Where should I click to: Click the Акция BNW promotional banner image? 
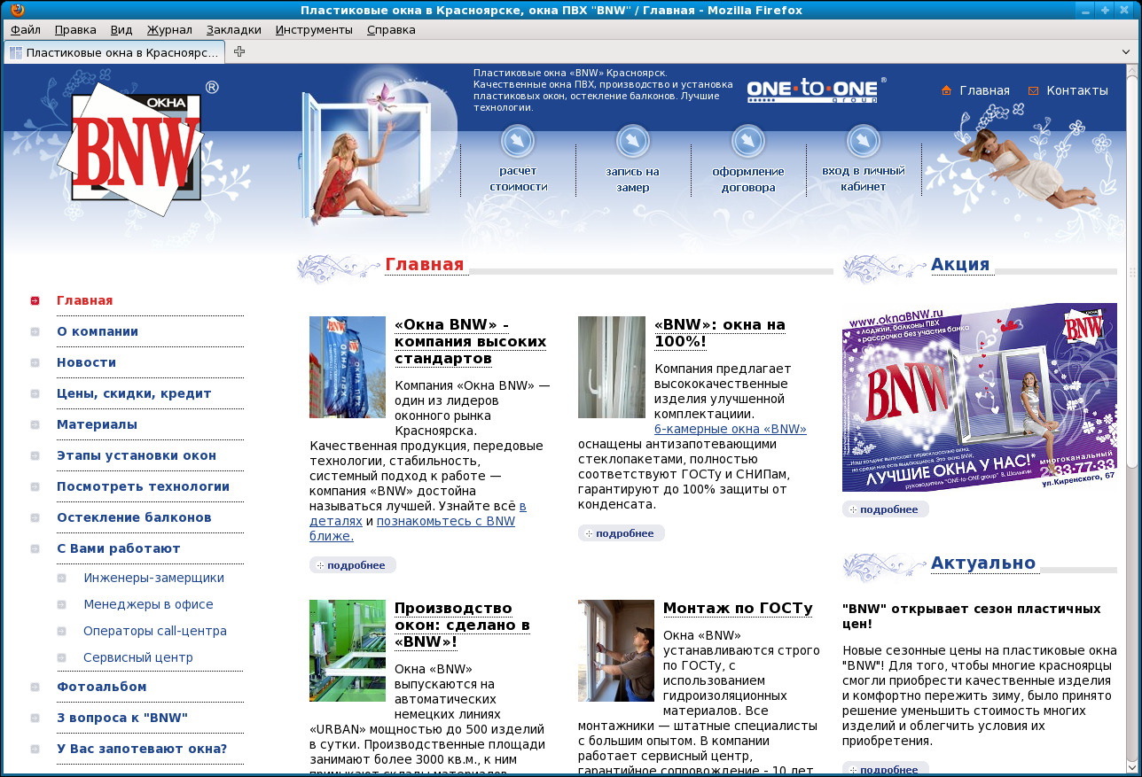(x=979, y=397)
